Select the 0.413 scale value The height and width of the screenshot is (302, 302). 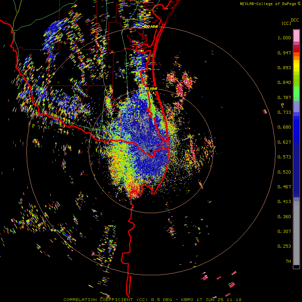(284, 202)
